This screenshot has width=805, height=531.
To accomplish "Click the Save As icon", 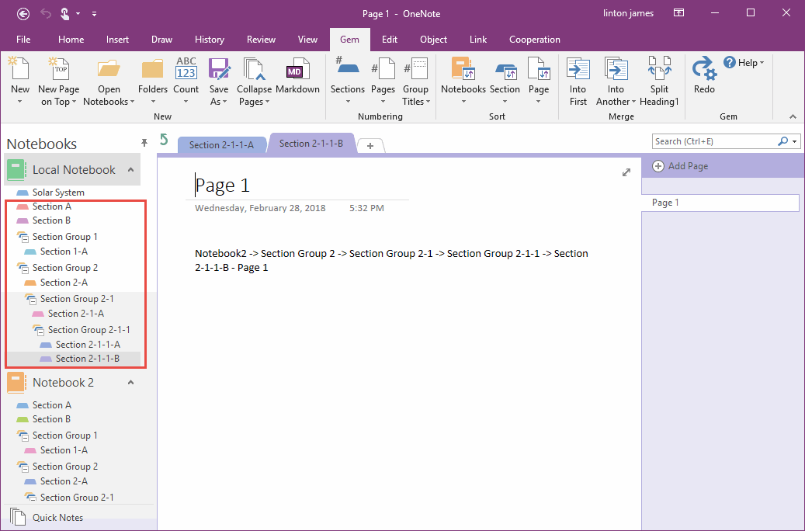I will coord(219,69).
